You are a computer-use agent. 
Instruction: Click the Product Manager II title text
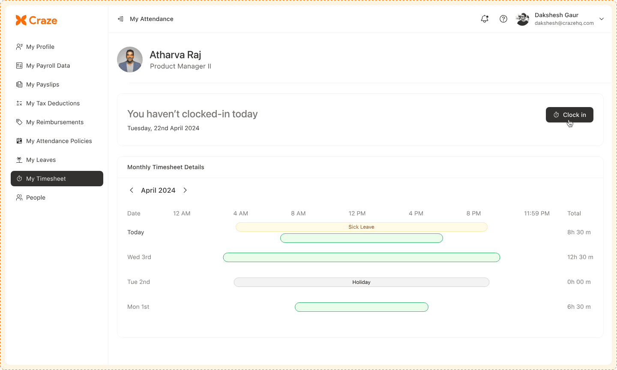[x=180, y=66]
